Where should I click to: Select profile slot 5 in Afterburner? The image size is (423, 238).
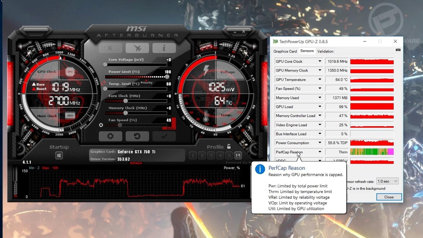229,155
